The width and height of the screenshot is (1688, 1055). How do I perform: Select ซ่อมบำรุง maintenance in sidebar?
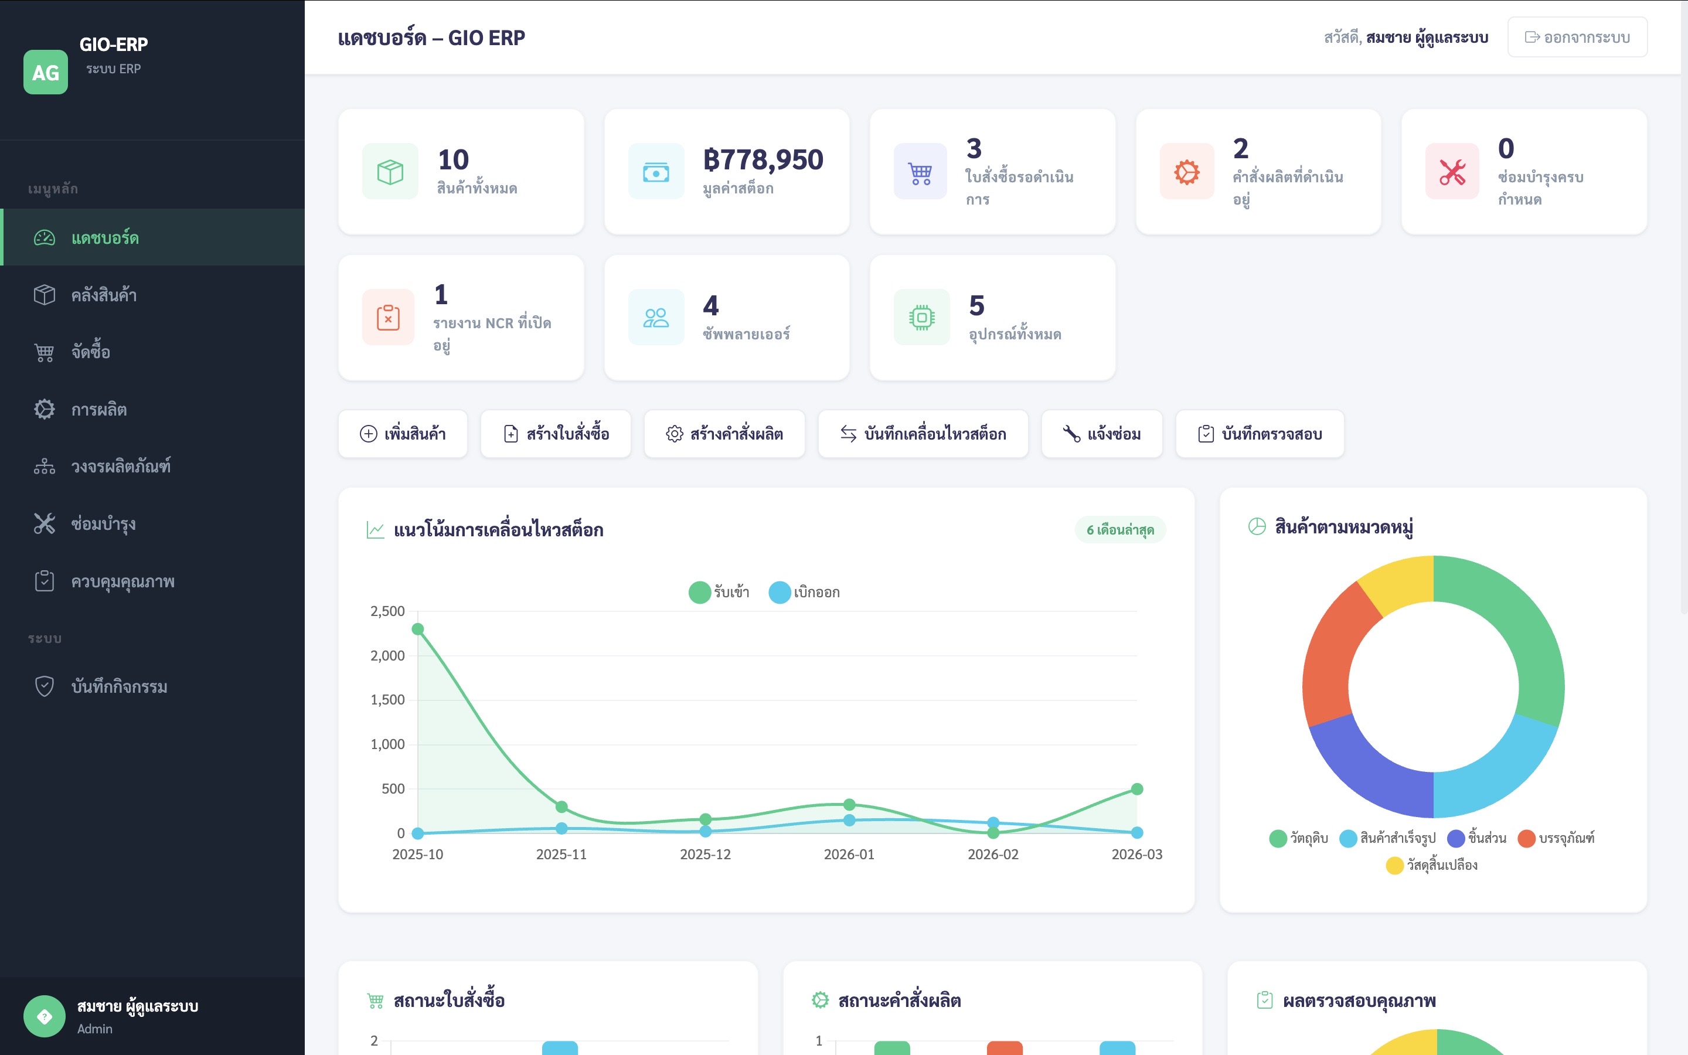[153, 523]
